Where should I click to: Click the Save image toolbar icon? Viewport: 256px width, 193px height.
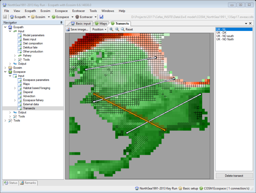68,29
